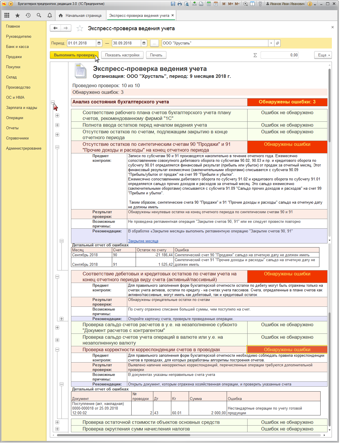Open the calculator from the title bar
This screenshot has width=340, height=443.
[x=209, y=4]
